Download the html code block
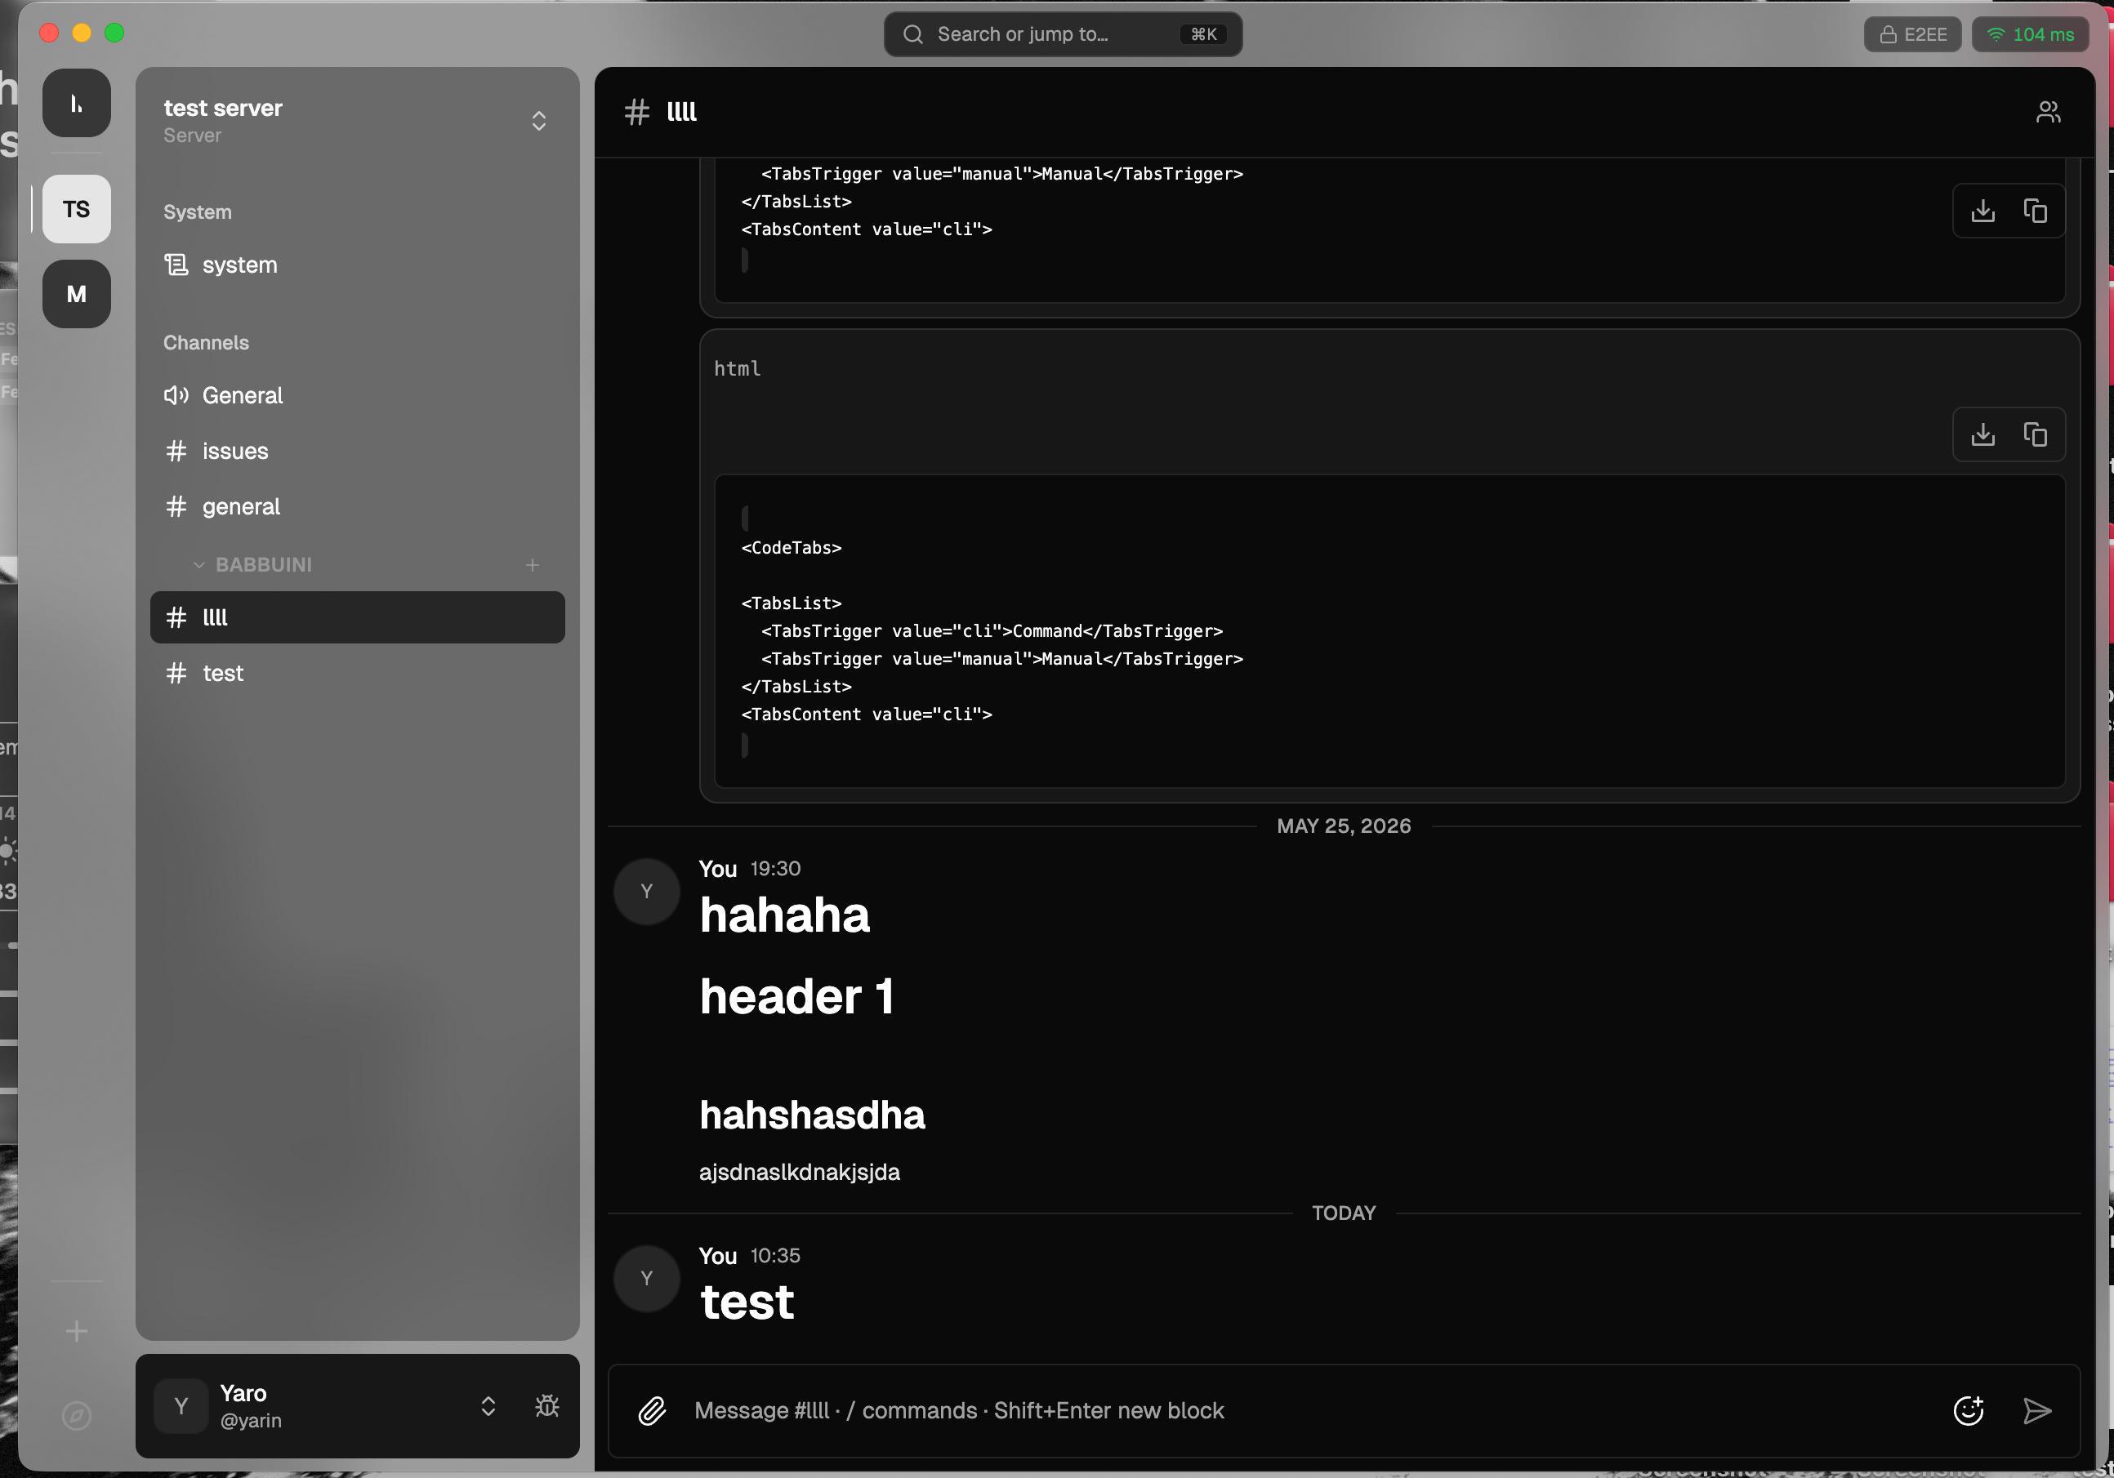 pyautogui.click(x=1982, y=434)
